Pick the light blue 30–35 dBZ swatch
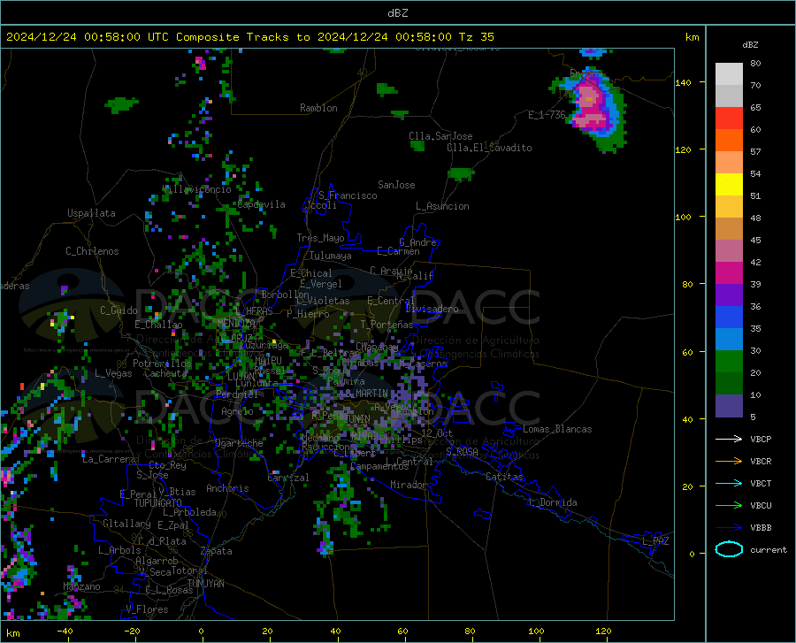Viewport: 796px width, 643px height. pyautogui.click(x=729, y=340)
